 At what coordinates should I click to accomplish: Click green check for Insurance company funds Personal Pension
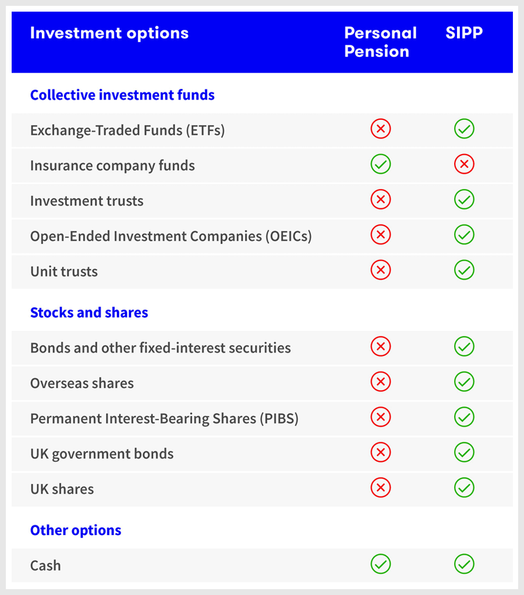[380, 164]
